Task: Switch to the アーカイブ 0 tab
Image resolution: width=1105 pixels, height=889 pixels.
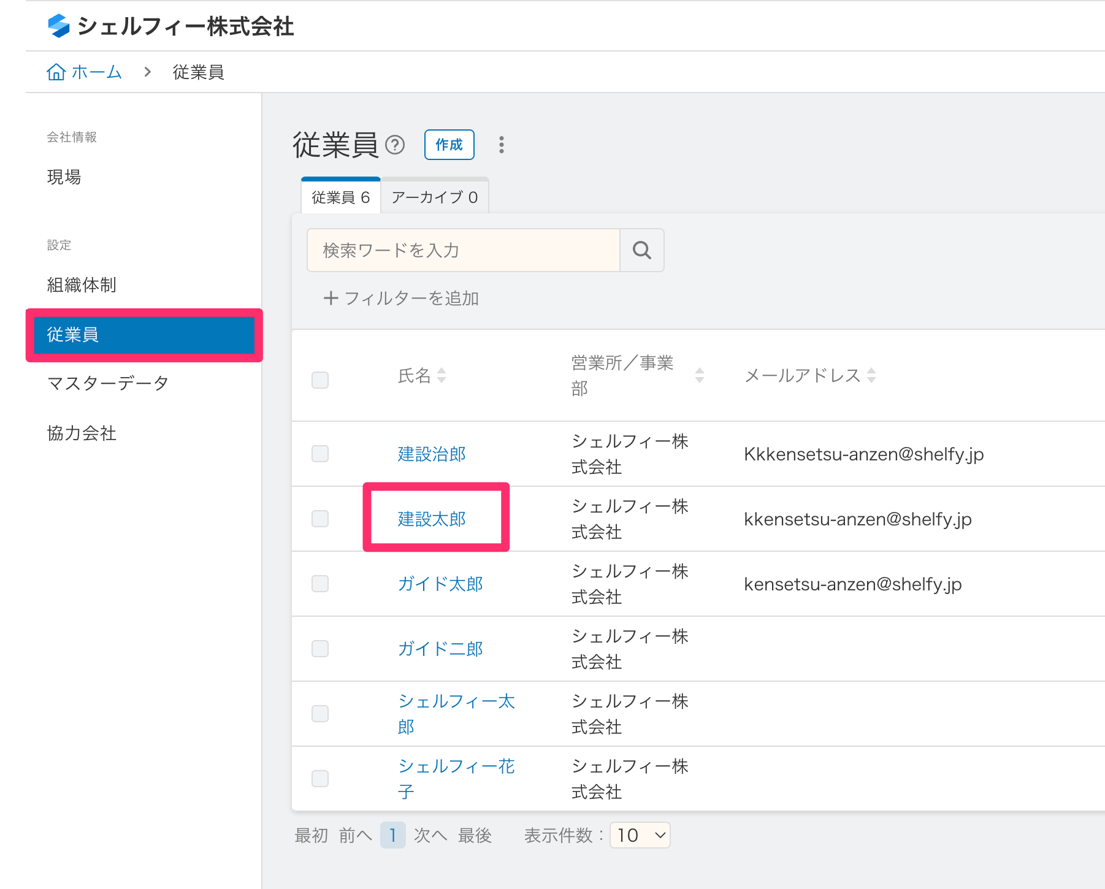Action: coord(434,197)
